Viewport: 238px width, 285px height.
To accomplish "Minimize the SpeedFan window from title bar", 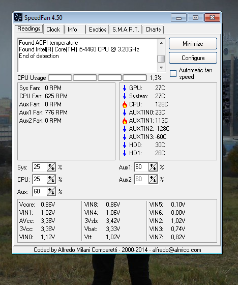I will (x=178, y=18).
